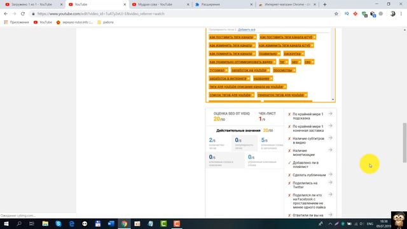The width and height of the screenshot is (407, 229).
Task: Arrow next to "По крайней мере 1 конечная заставка"
Action: [330, 126]
